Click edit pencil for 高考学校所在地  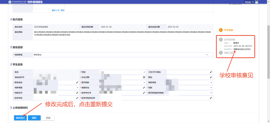click(x=211, y=98)
